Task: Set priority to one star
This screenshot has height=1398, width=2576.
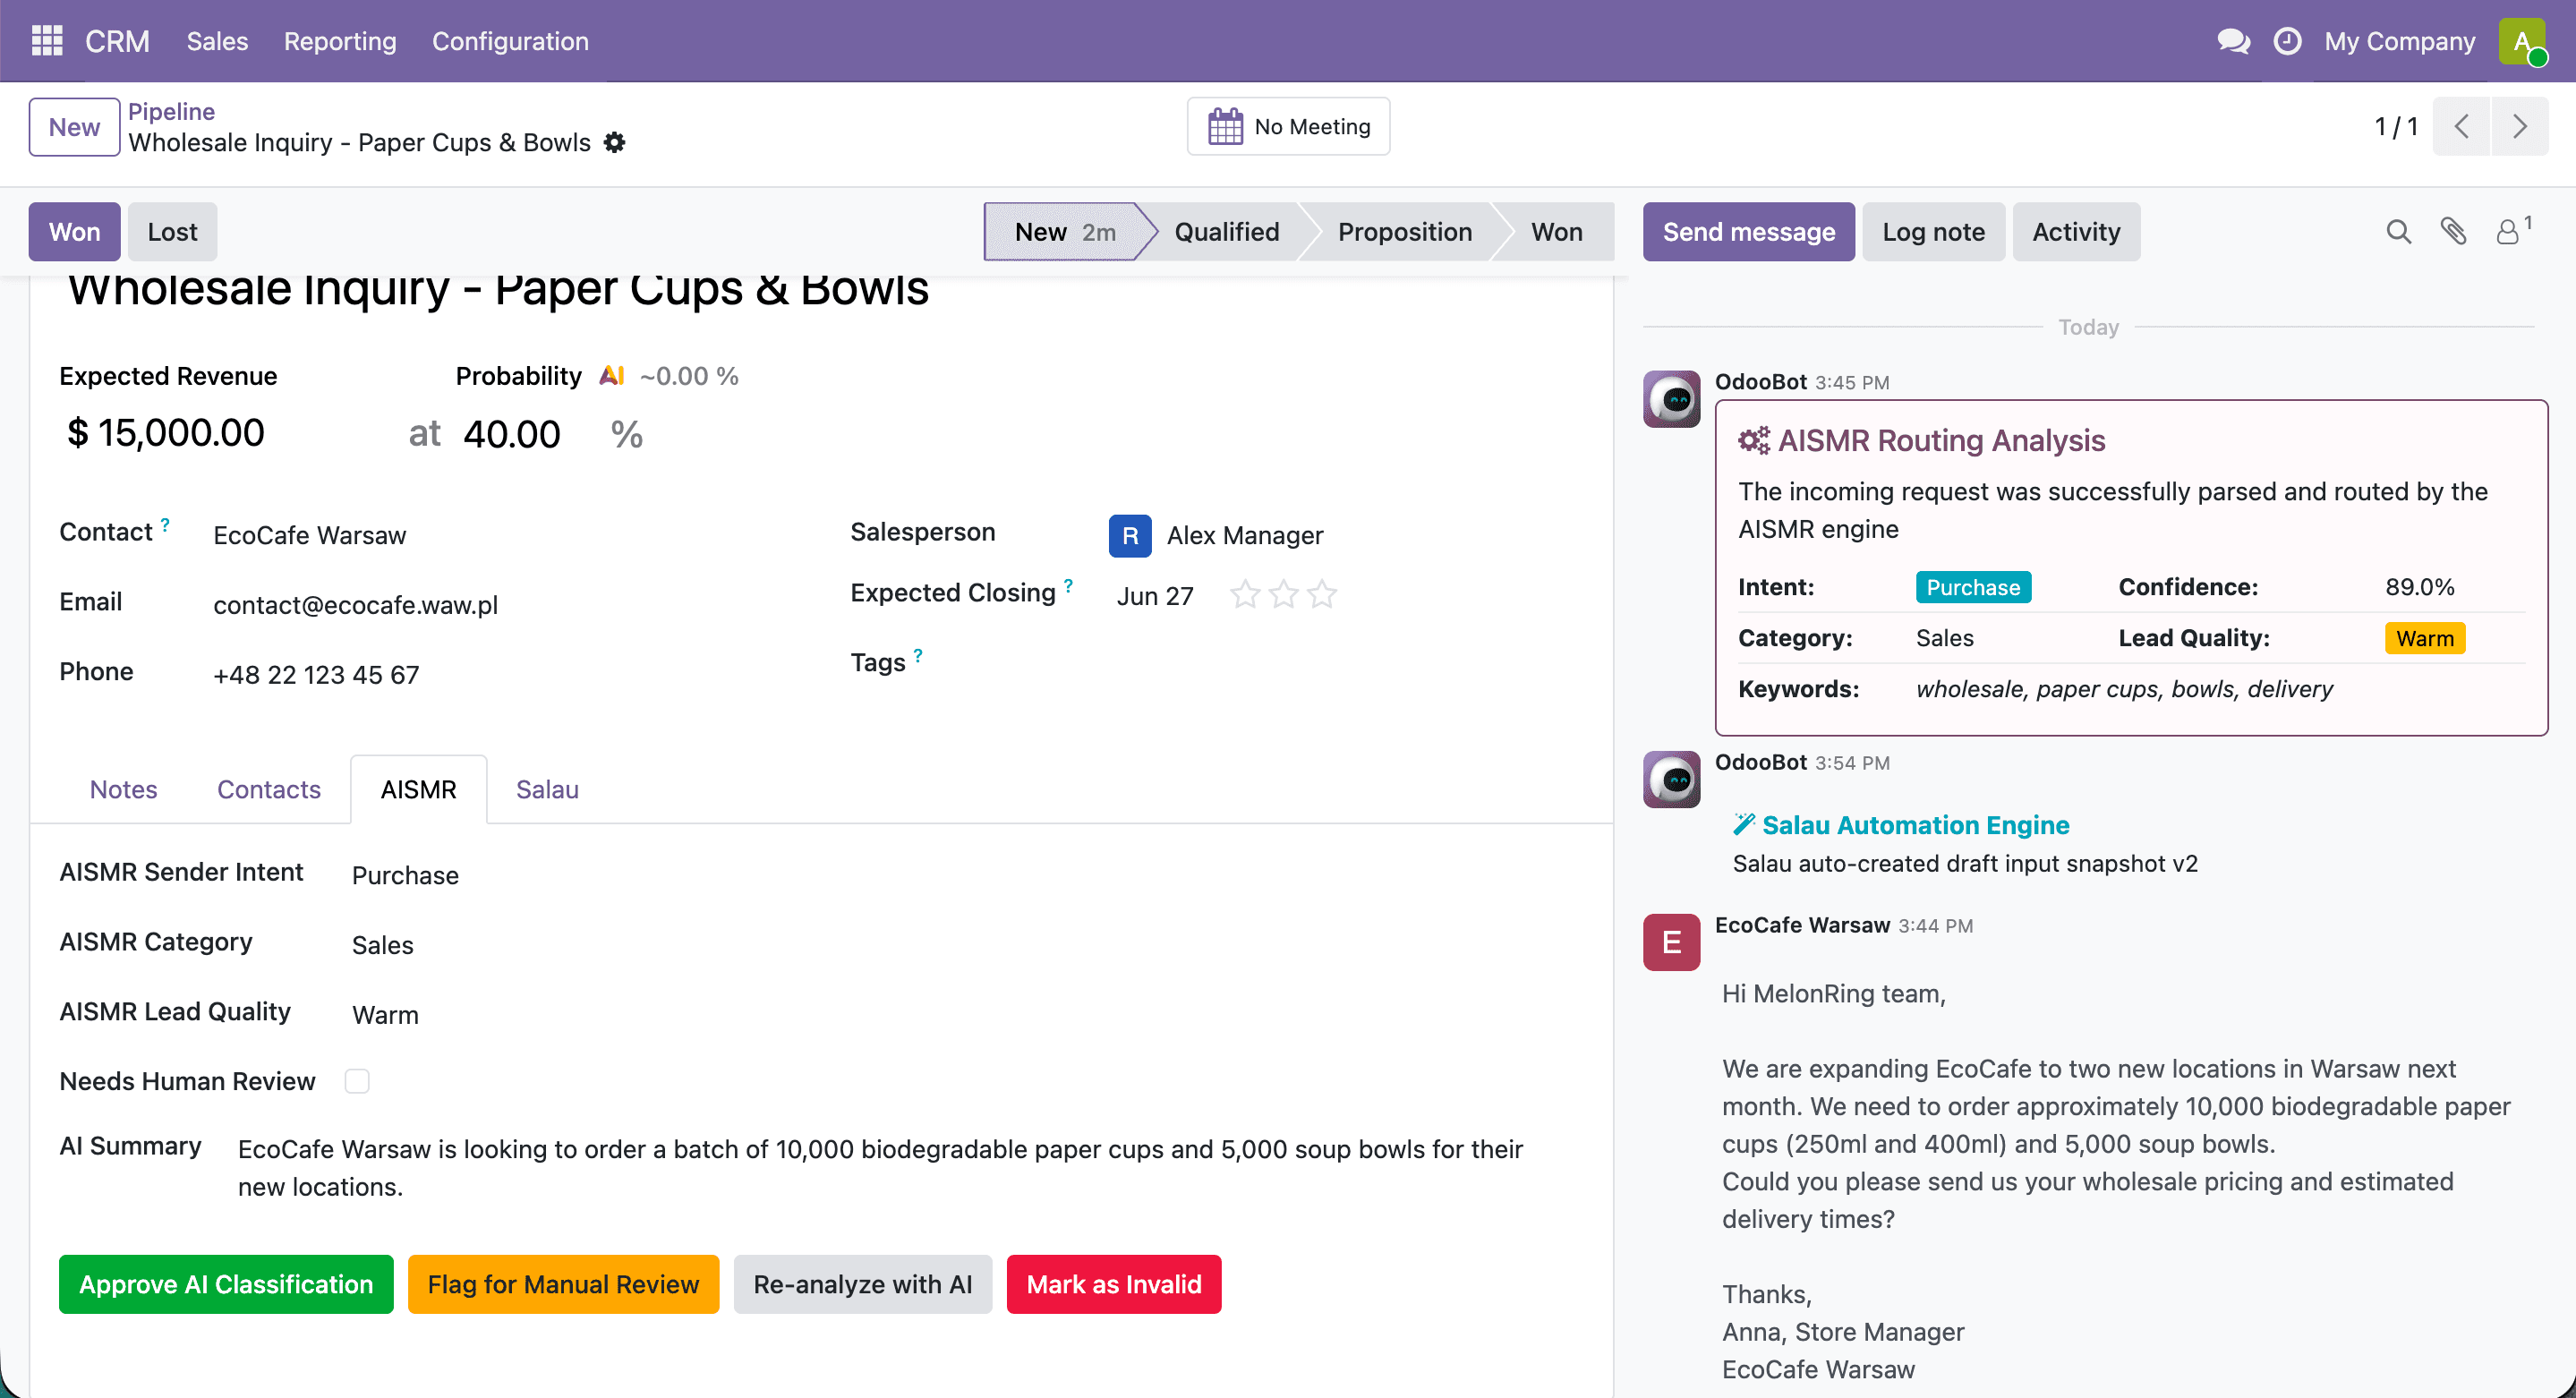Action: (1245, 595)
